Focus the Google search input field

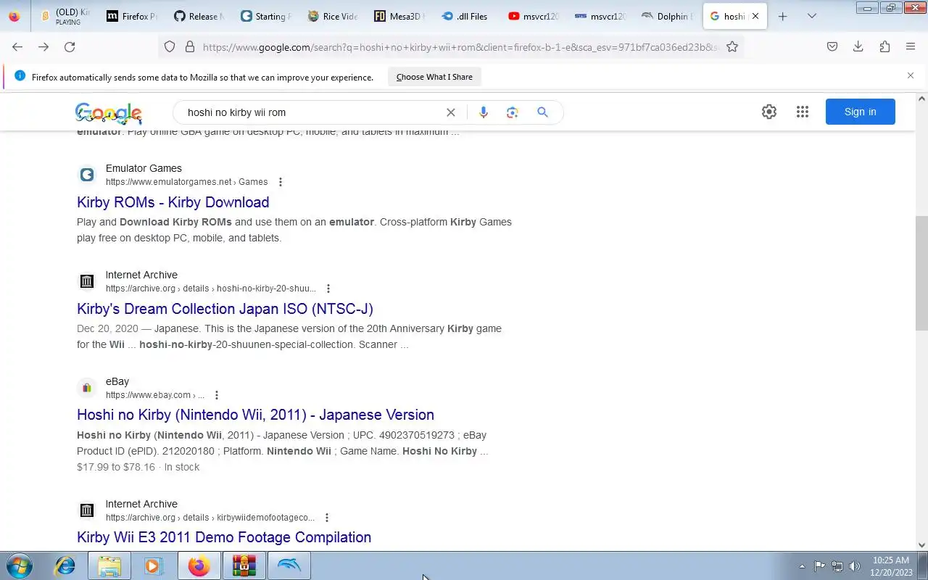312,112
